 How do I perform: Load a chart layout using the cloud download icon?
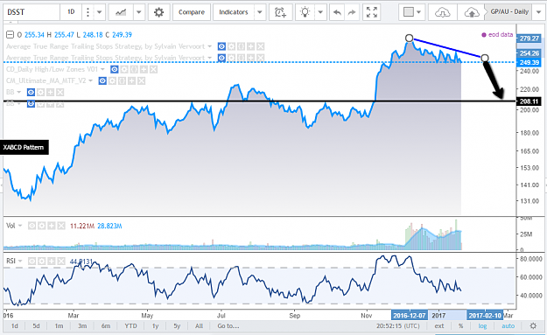(x=443, y=12)
